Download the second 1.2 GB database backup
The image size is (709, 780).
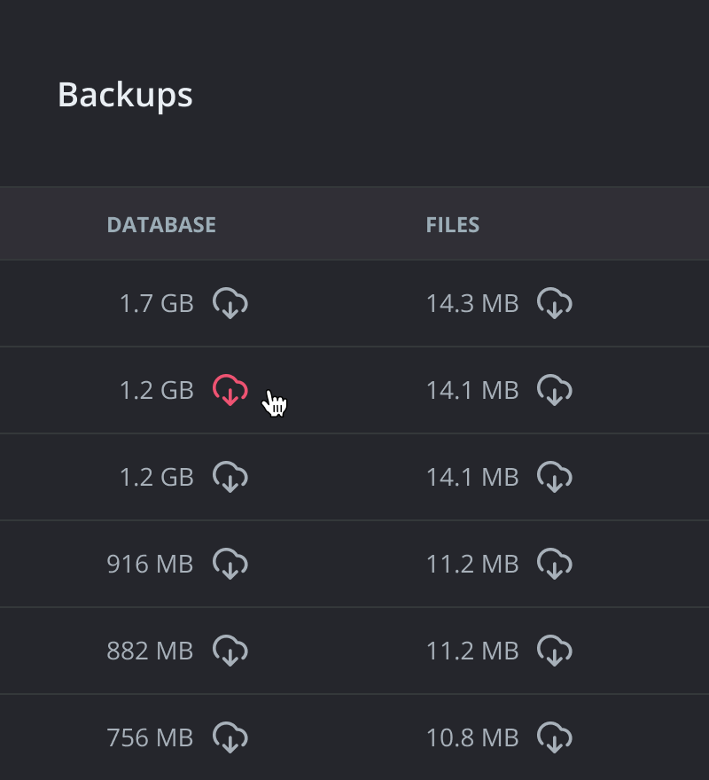point(231,477)
